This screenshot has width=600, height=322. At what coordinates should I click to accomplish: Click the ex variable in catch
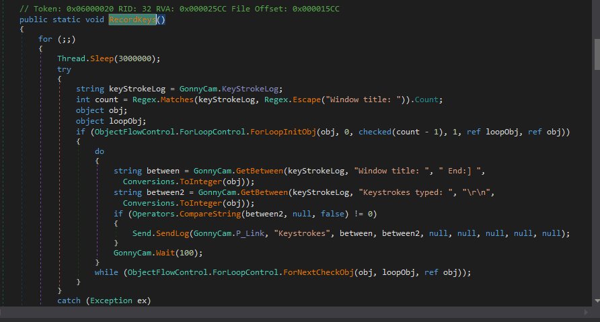click(x=142, y=300)
